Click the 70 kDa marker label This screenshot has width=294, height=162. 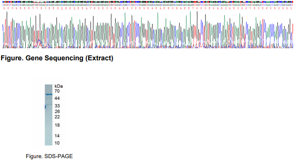tap(57, 91)
